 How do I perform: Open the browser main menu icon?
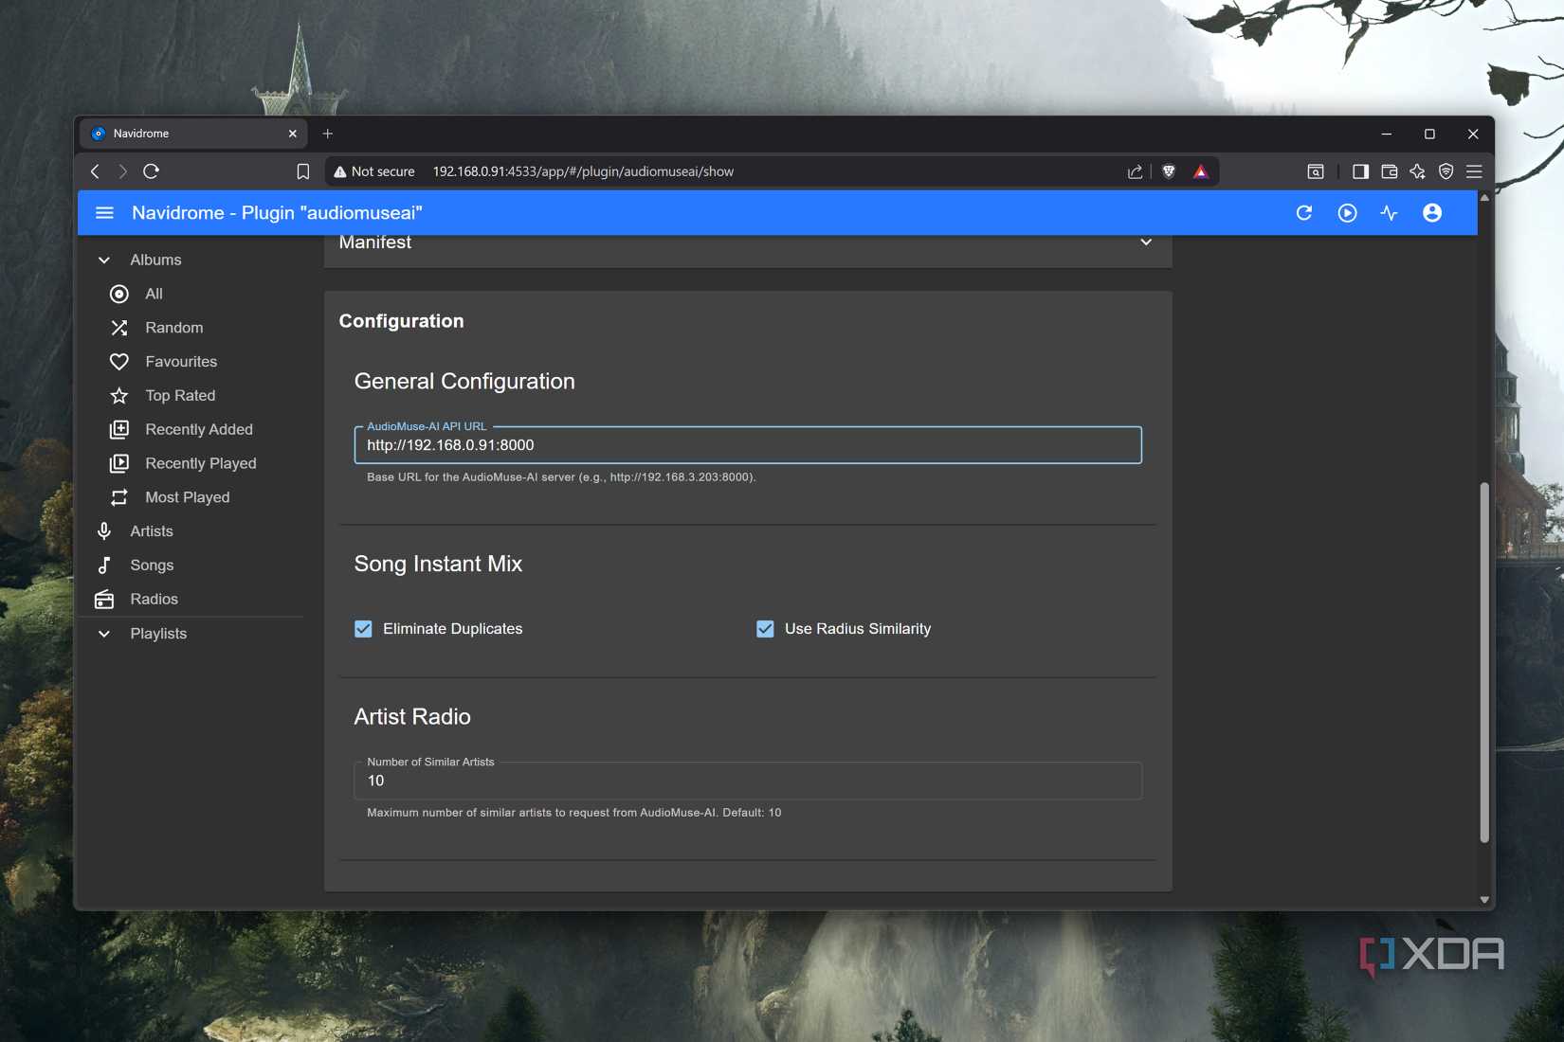pyautogui.click(x=1474, y=171)
